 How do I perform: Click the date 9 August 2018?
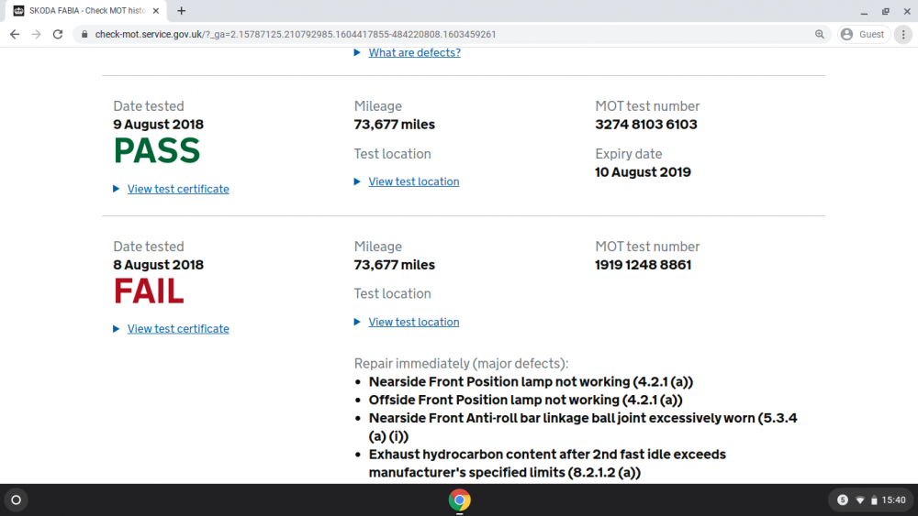(159, 125)
